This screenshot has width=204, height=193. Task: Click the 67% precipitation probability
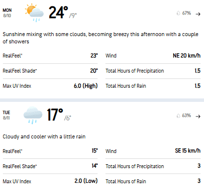[x=186, y=13]
